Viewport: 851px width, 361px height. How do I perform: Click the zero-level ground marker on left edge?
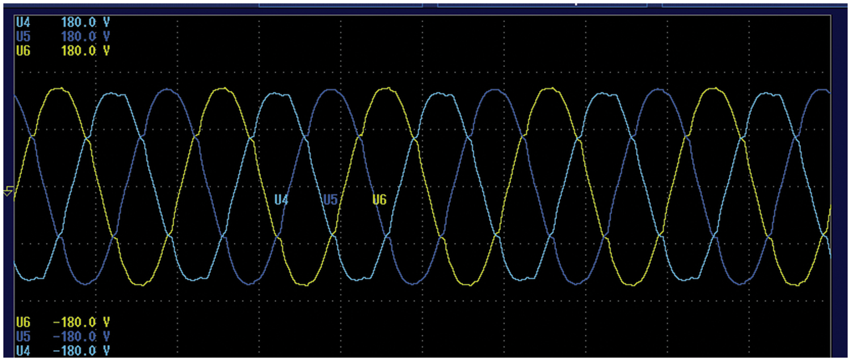pyautogui.click(x=8, y=193)
